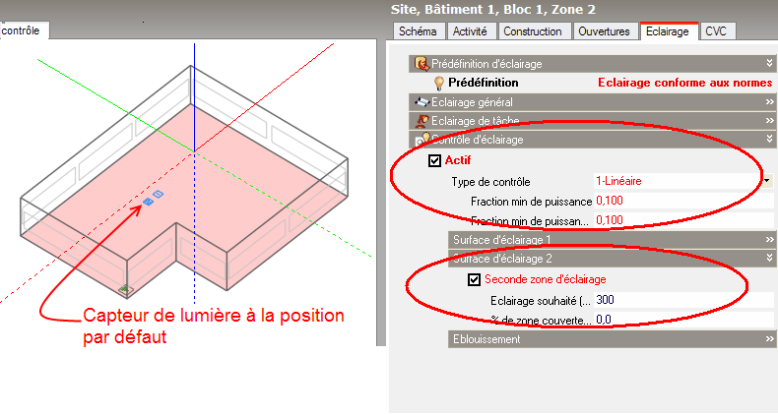This screenshot has height=414, width=778.
Task: Select the blue light sensor in the model
Action: pyautogui.click(x=153, y=199)
